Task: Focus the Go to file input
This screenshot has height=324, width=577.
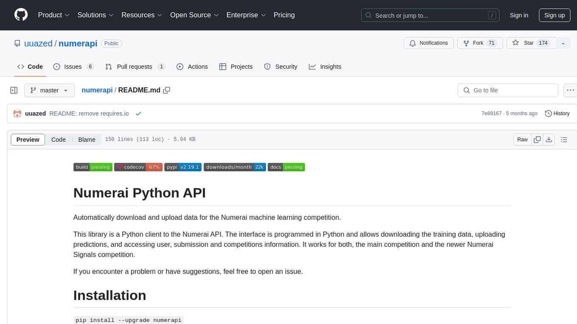Action: coord(508,90)
